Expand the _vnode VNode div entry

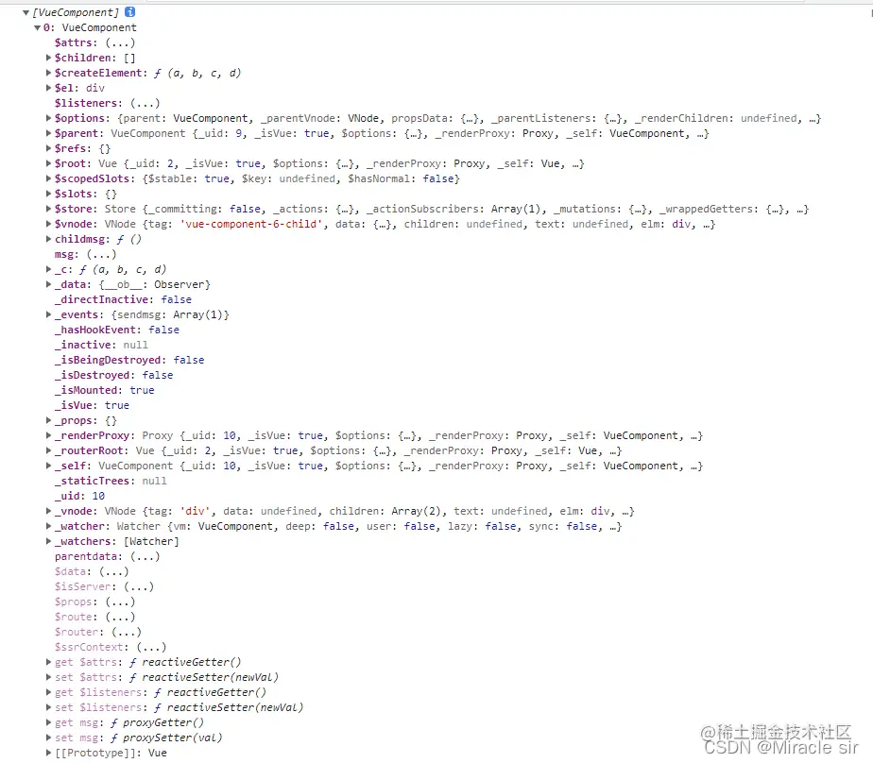48,511
